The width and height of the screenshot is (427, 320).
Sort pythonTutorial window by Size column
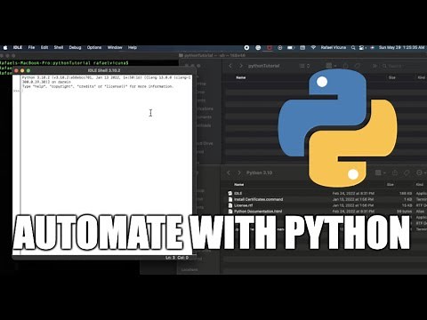coord(392,77)
